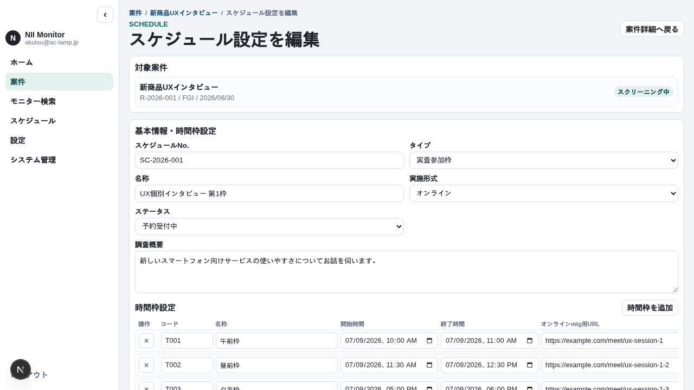Click the 基本情報・時間枠設定 section heading

tap(176, 131)
